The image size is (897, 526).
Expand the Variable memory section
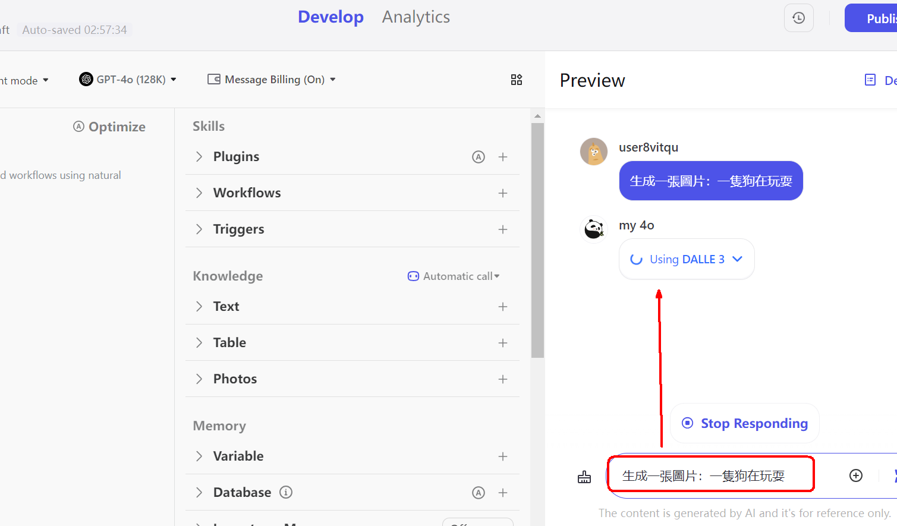pyautogui.click(x=199, y=456)
